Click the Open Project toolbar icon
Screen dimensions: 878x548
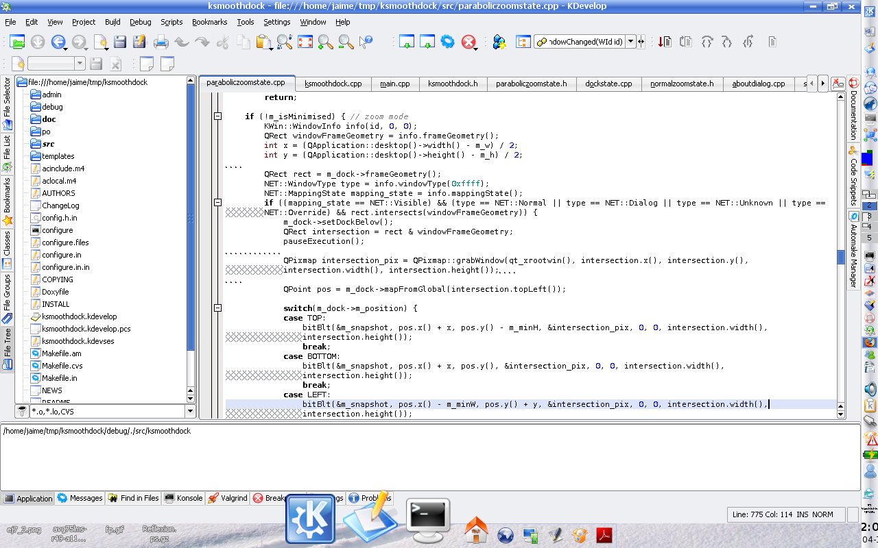tap(17, 42)
